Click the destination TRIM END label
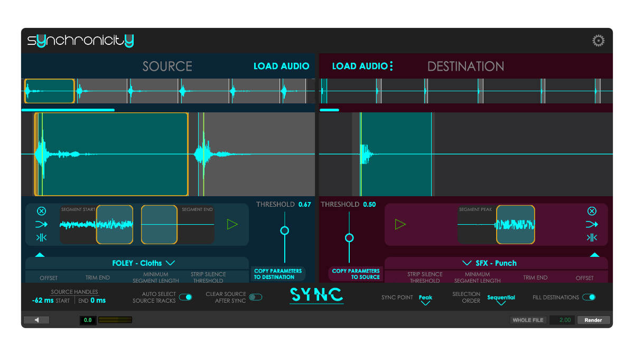Screen dimensions: 634x356 pyautogui.click(x=535, y=277)
